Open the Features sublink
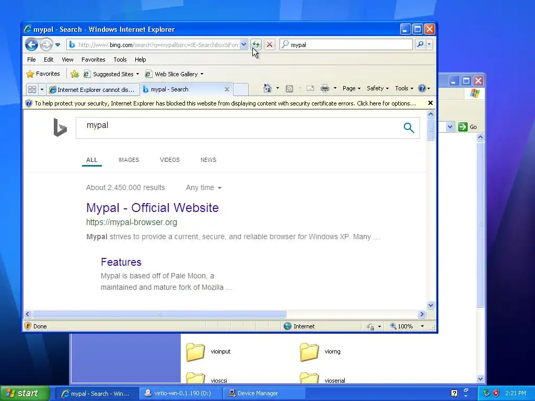The height and width of the screenshot is (401, 535). tap(121, 262)
